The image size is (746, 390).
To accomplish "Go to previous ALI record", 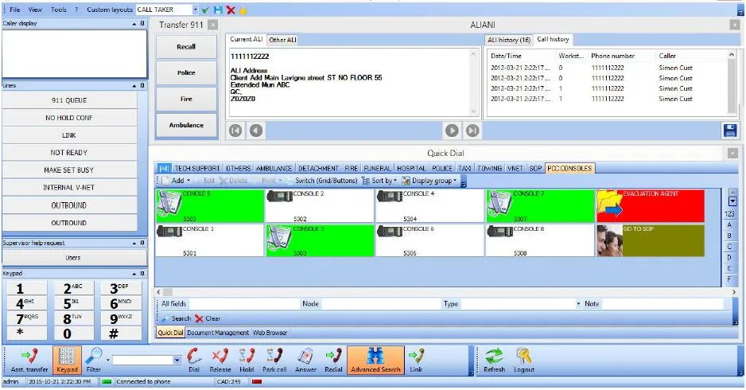I will (x=256, y=131).
